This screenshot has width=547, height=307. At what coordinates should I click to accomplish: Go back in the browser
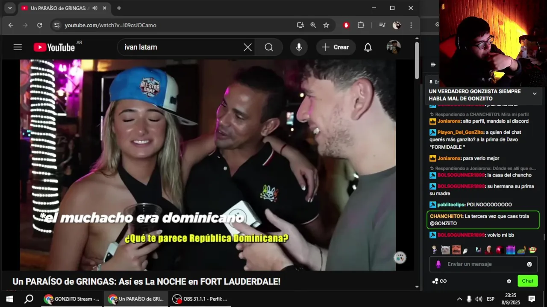click(11, 25)
